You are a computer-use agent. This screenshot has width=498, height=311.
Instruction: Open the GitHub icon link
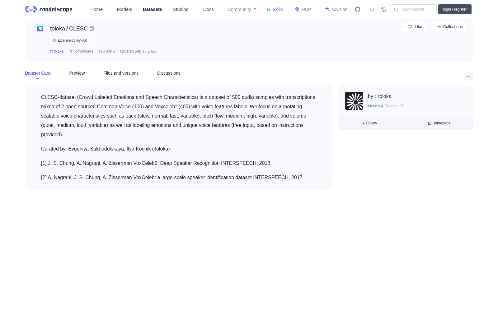tap(358, 9)
